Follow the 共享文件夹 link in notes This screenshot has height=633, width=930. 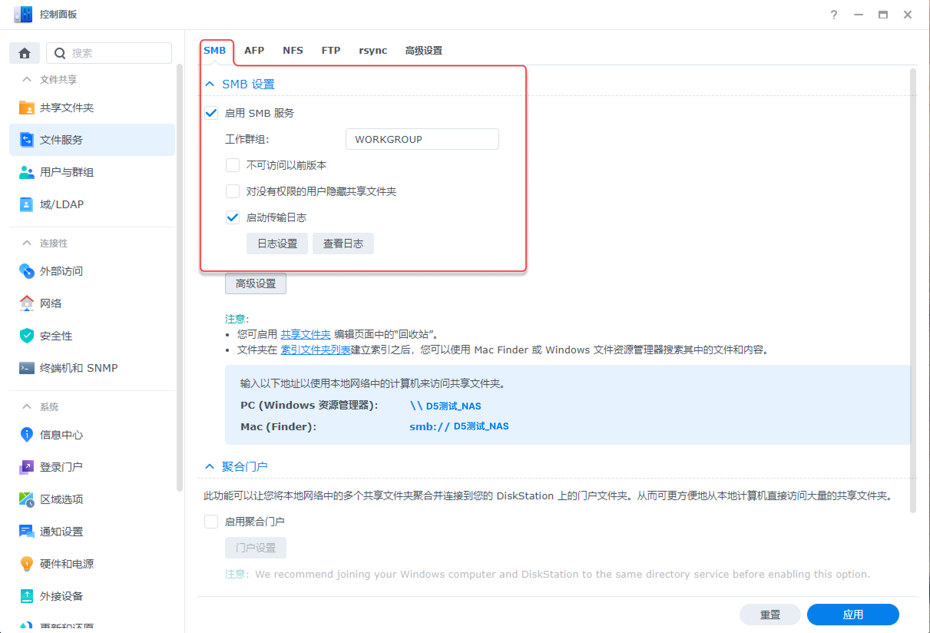click(x=305, y=334)
